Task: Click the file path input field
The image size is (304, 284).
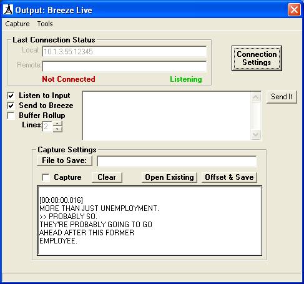Action: pos(177,161)
